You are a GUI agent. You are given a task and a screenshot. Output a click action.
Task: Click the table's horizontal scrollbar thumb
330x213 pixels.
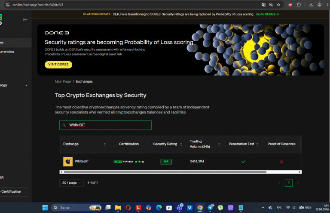[x=165, y=172]
